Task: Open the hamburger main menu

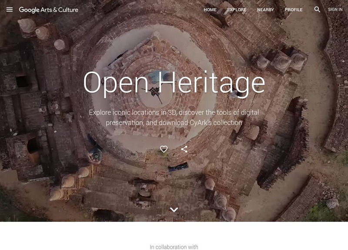Action: pyautogui.click(x=10, y=10)
